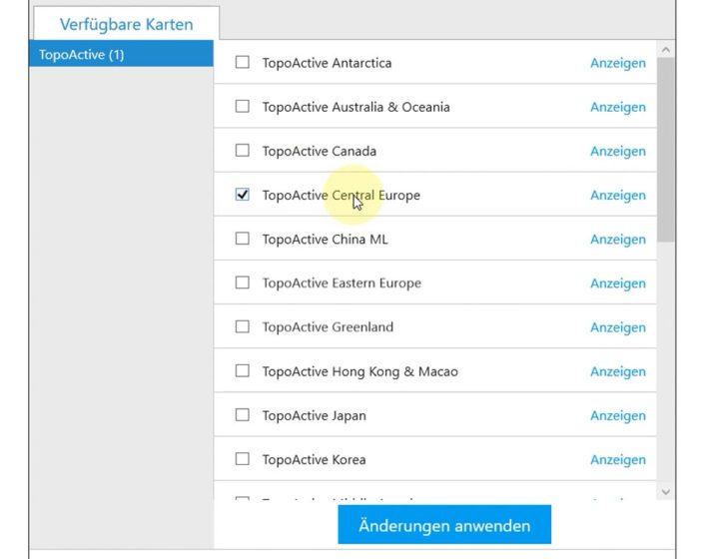
Task: Click the TopoActive Canada label
Action: [x=320, y=151]
